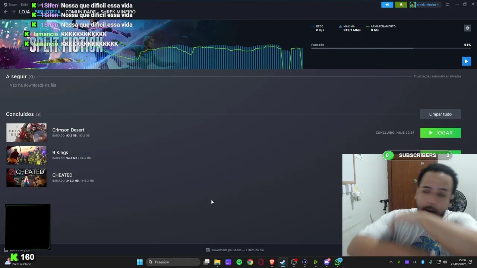Open Crimson Desert thumbnail
477x268 pixels.
pos(26,133)
